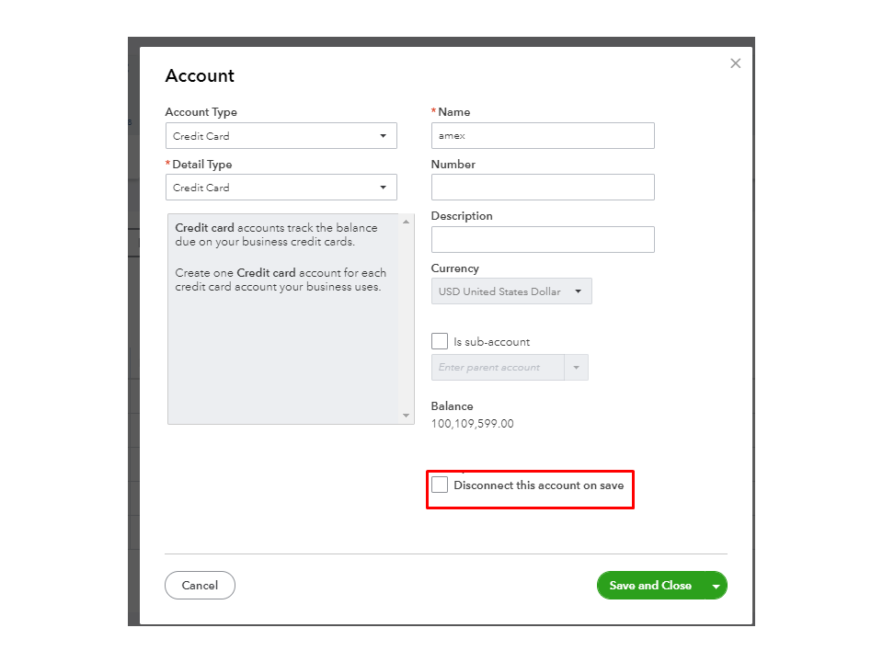Screen dimensions: 883x662
Task: Click the Account dialog heading
Action: pos(200,76)
